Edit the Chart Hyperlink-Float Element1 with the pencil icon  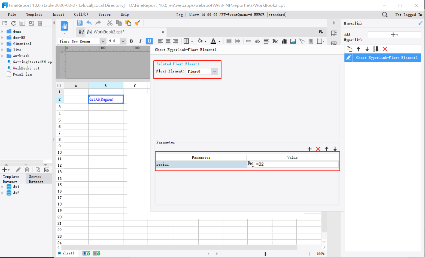pyautogui.click(x=349, y=57)
